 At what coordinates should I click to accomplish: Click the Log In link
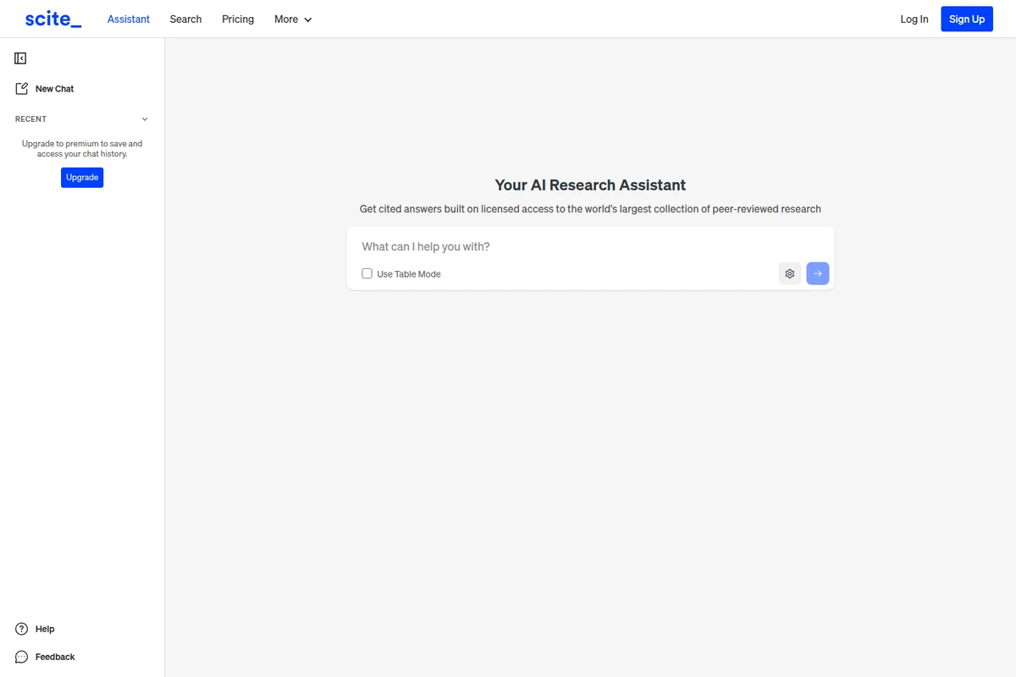pos(914,19)
